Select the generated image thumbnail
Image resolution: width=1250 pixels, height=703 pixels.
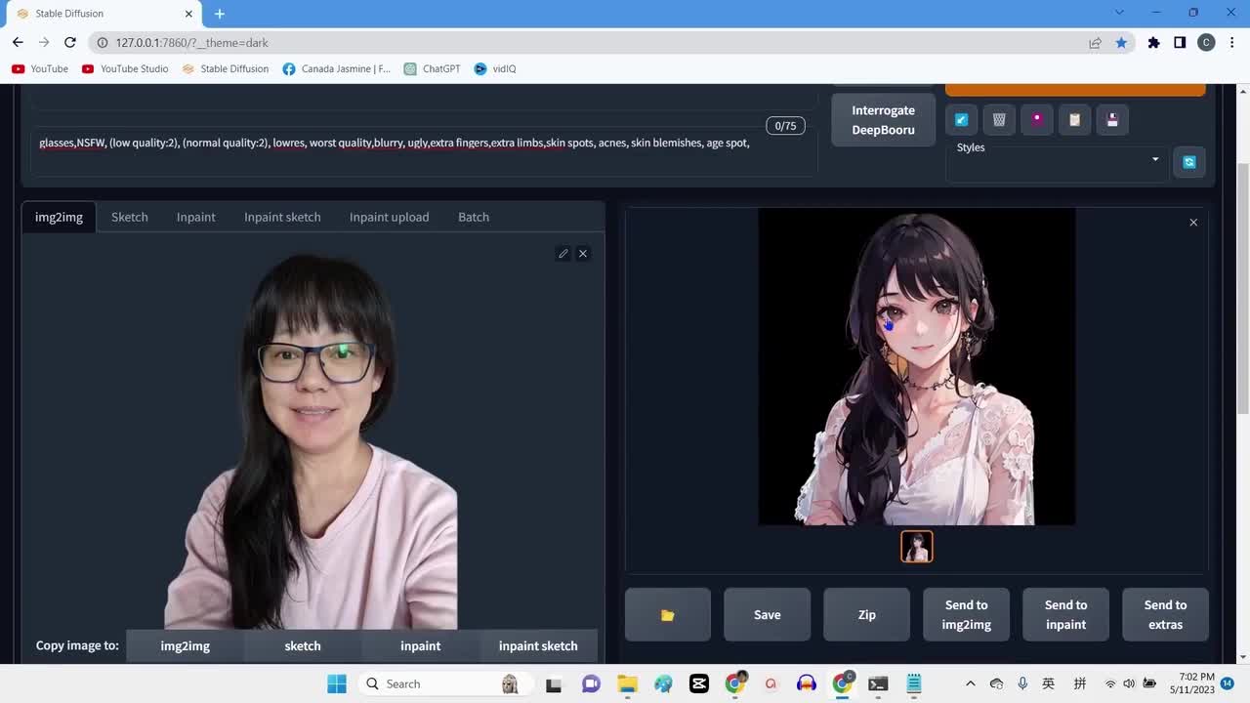[x=916, y=547]
